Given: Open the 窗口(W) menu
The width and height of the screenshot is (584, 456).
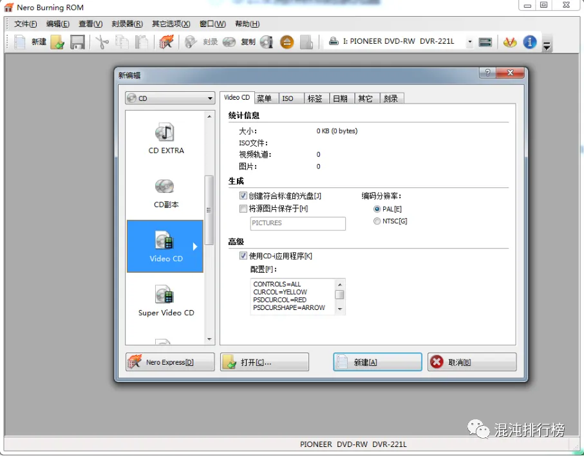Looking at the screenshot, I should point(212,24).
